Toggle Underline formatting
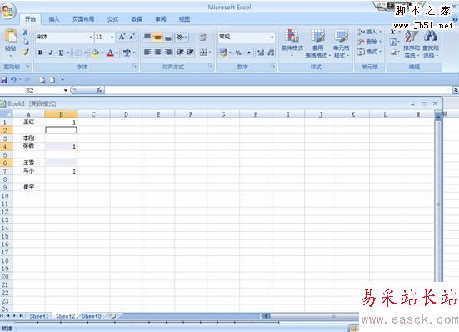Screen dimensions: 459x332 (61, 53)
